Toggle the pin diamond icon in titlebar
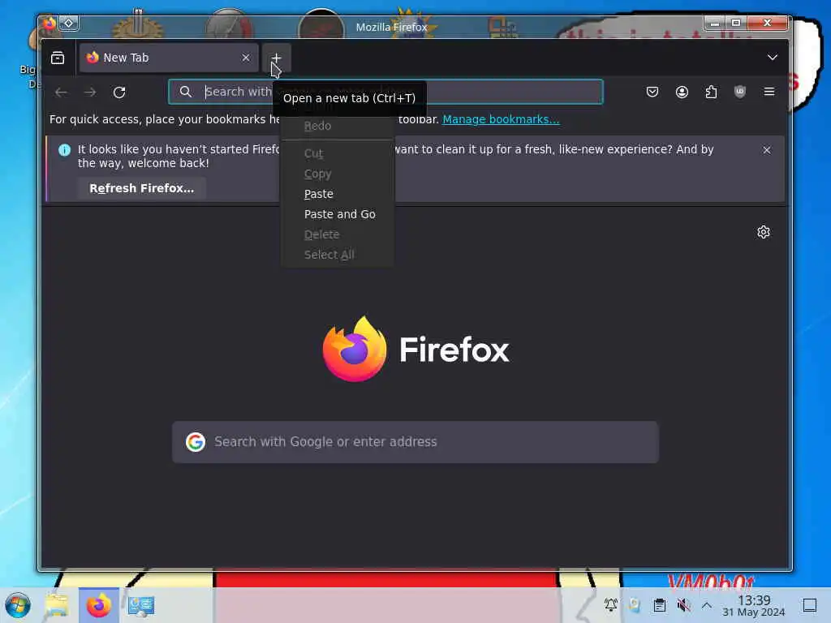This screenshot has width=831, height=623. tap(69, 24)
